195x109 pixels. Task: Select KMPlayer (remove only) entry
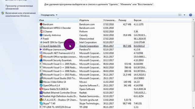coord(55,49)
